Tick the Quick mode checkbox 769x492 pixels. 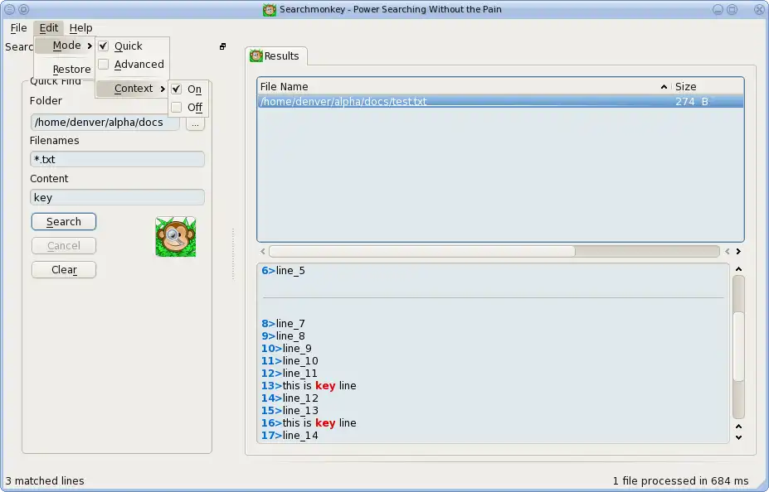click(104, 46)
